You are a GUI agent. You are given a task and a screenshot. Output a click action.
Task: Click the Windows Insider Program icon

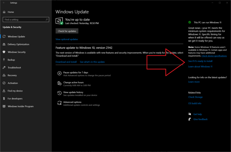pos(4,106)
